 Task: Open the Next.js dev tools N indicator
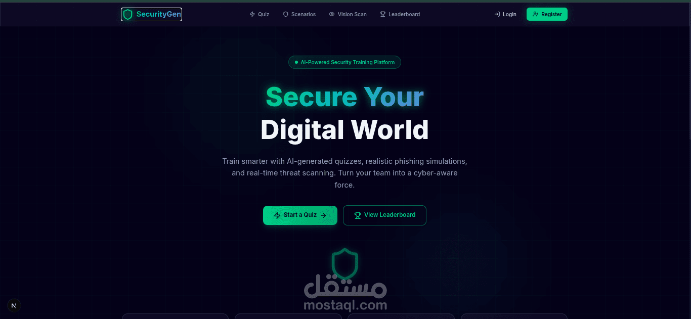(14, 305)
